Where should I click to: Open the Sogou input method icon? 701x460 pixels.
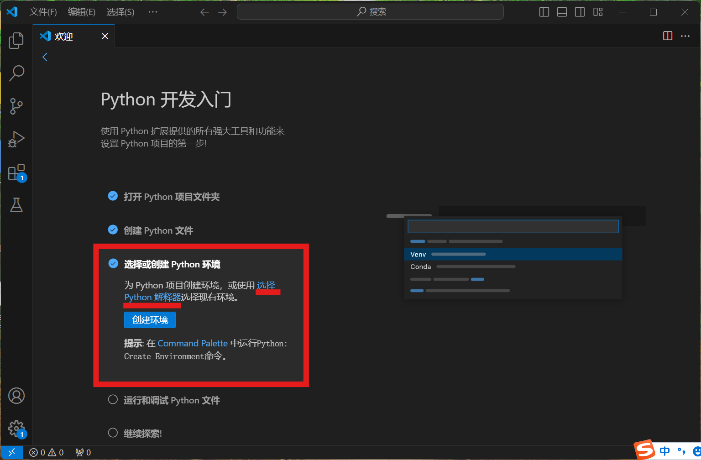tap(645, 450)
